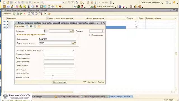The width and height of the screenshot is (179, 101).
Task: Click the two blue people icon in second toolbar
Action: coord(8,6)
